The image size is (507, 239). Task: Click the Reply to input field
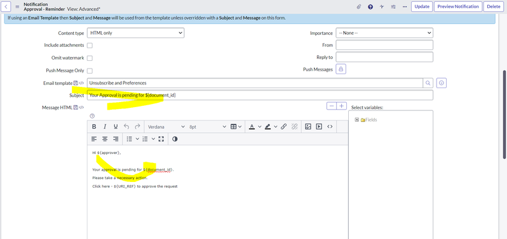[x=384, y=57]
